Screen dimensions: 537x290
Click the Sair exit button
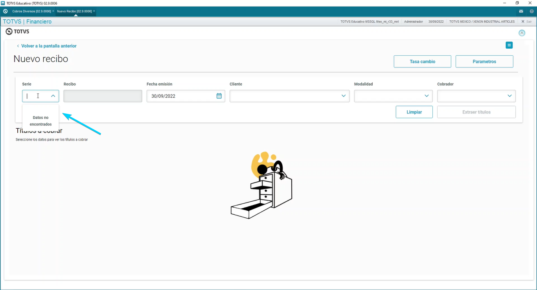526,22
